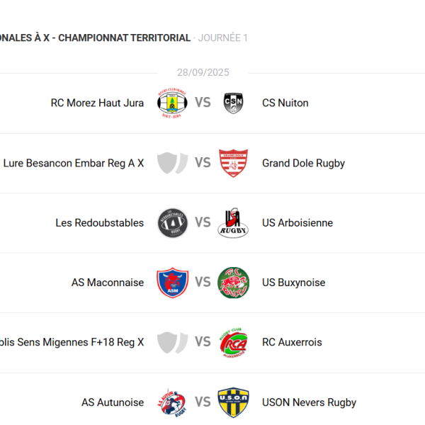Click the US Buxynoise club logo
Image resolution: width=425 pixels, height=425 pixels.
tap(233, 283)
